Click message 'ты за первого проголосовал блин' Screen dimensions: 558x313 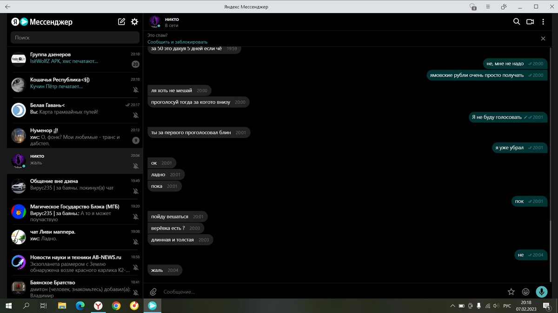tap(199, 133)
